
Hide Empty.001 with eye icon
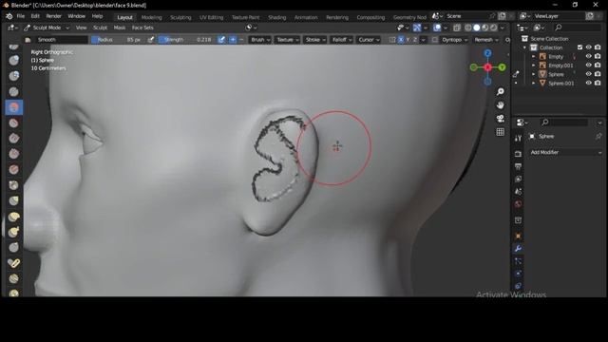tap(589, 66)
